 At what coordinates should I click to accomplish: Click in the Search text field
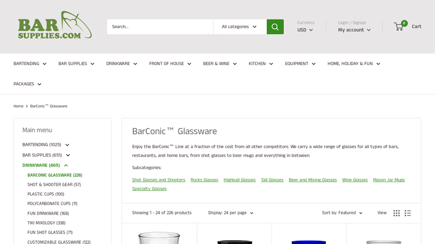click(x=160, y=27)
